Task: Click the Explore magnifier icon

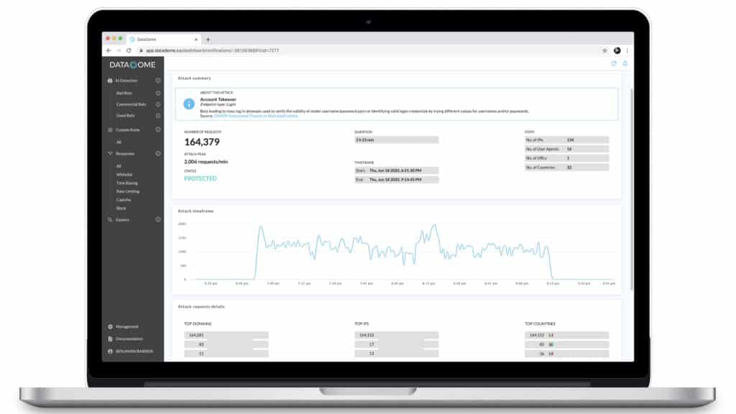Action: click(110, 220)
